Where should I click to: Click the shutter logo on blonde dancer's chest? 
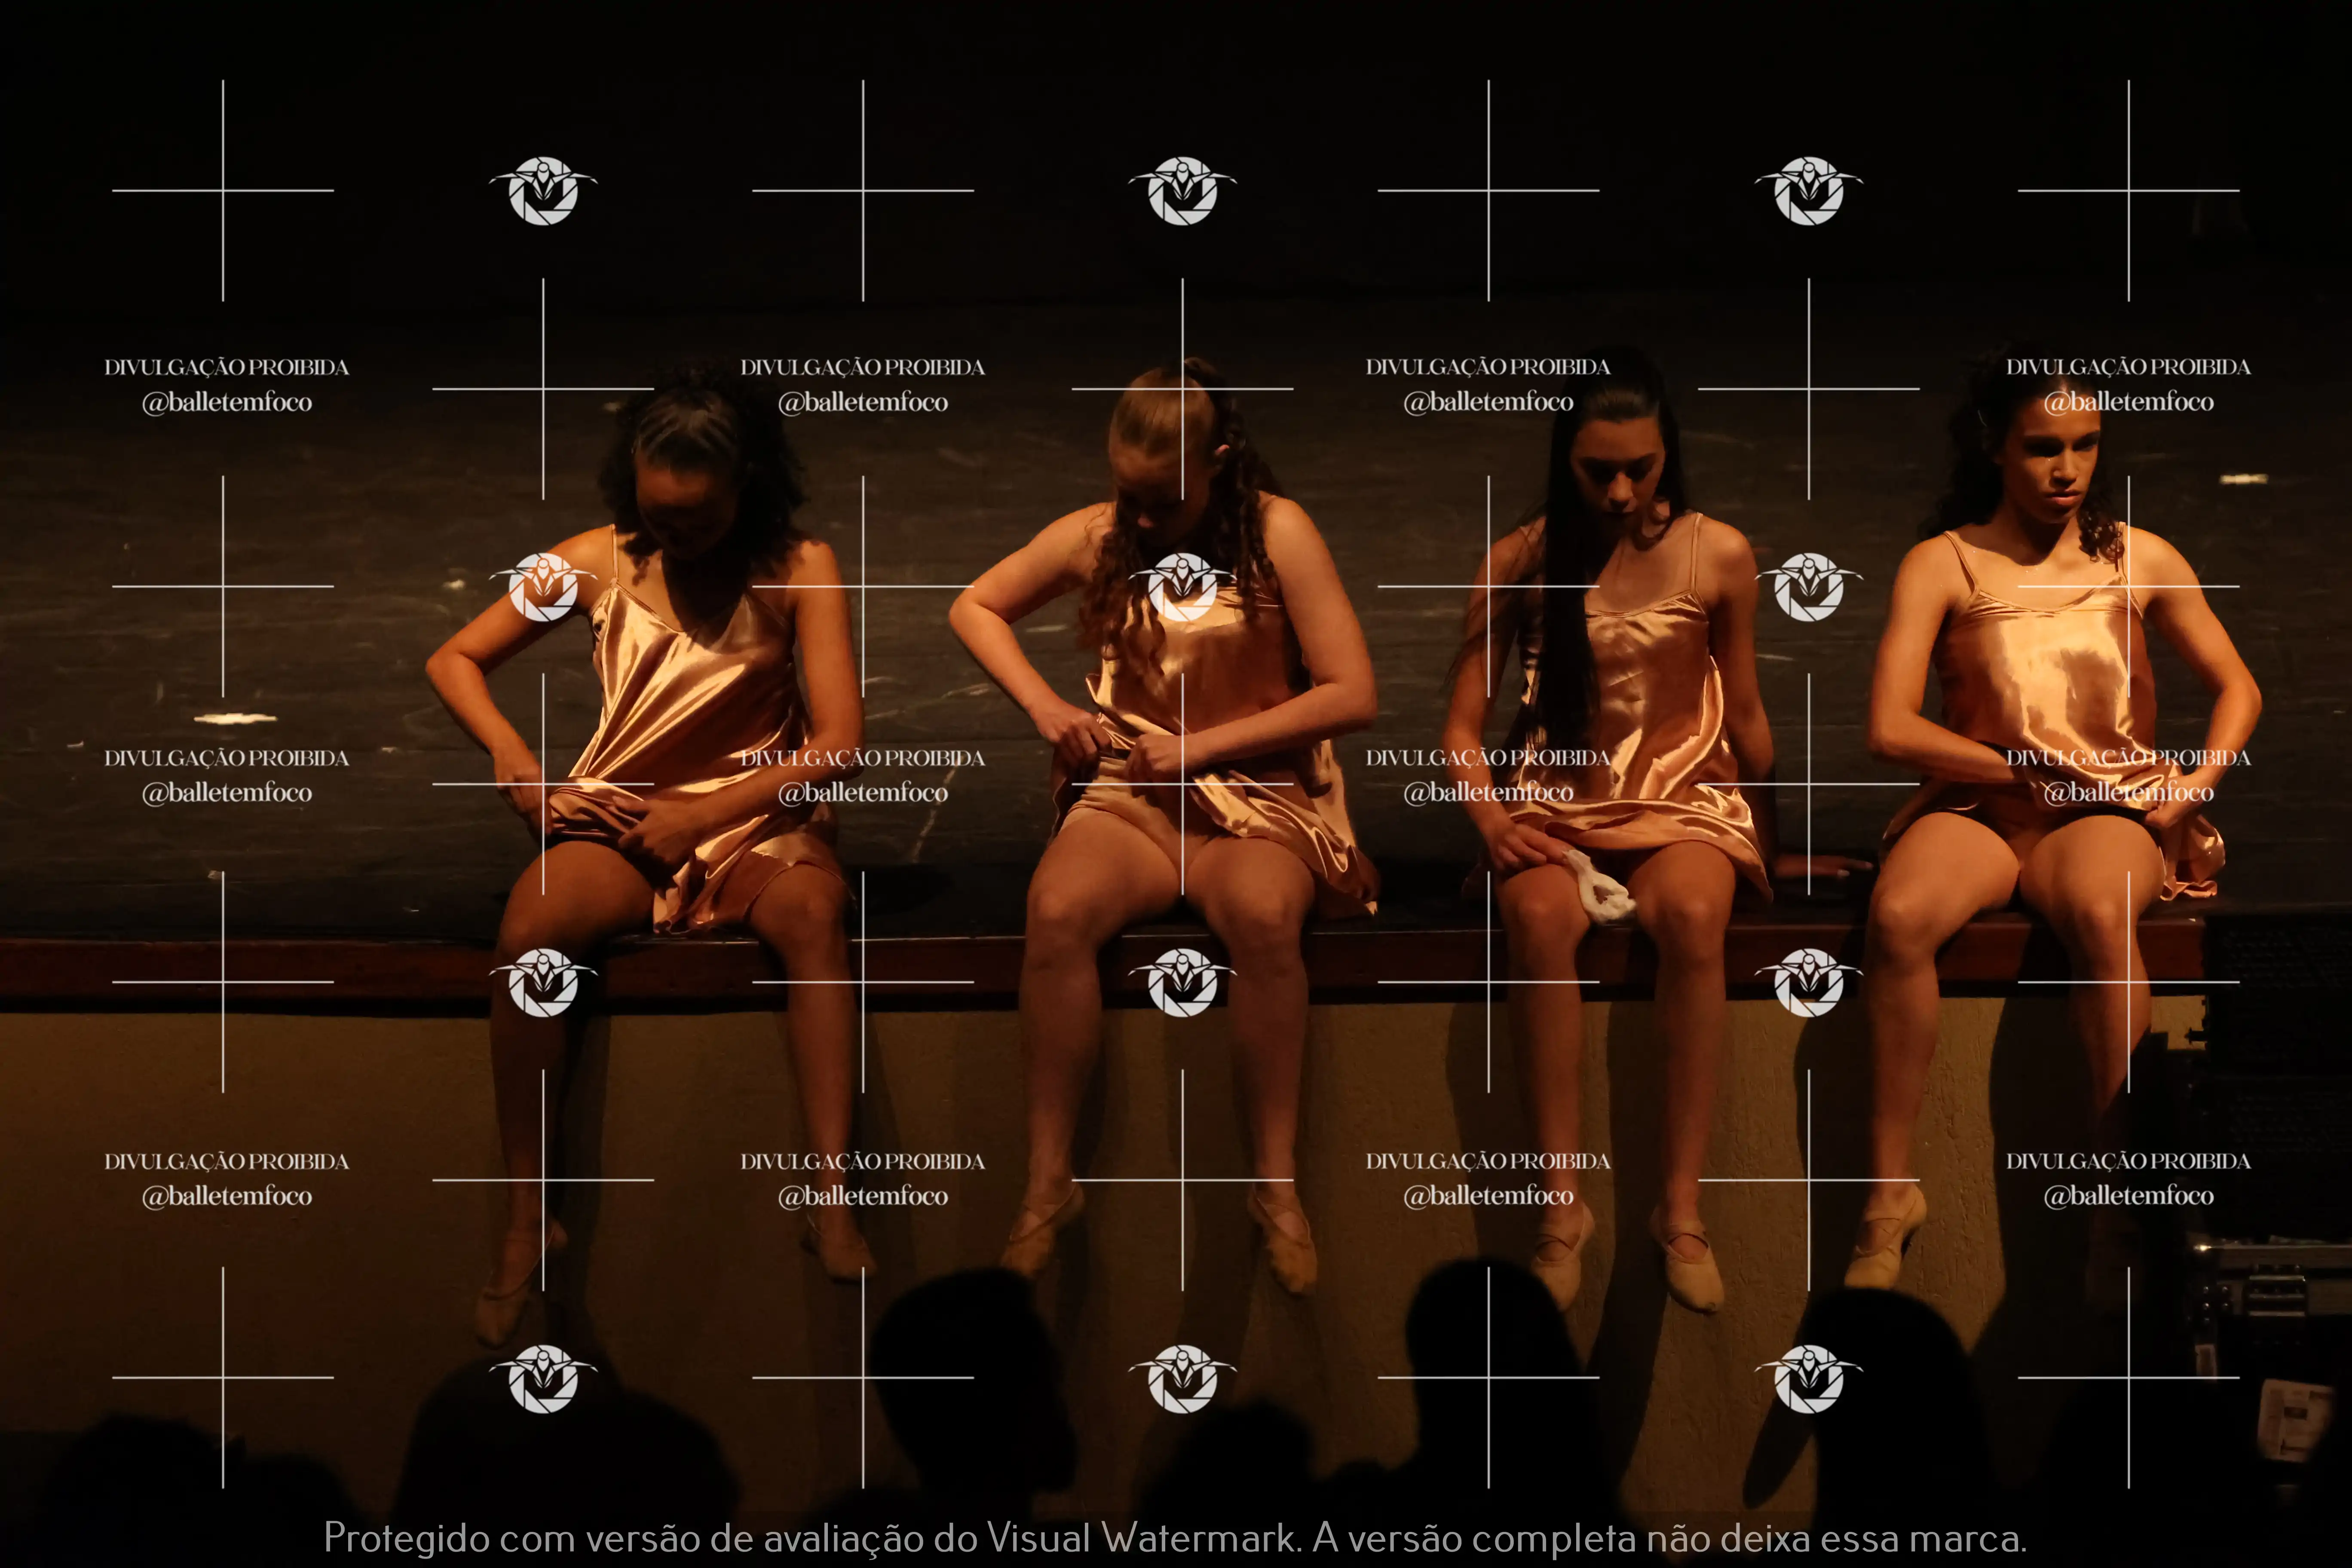coord(1182,587)
